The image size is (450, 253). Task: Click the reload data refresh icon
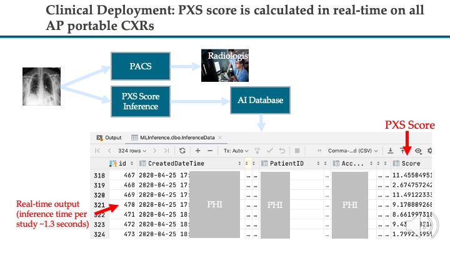click(182, 151)
